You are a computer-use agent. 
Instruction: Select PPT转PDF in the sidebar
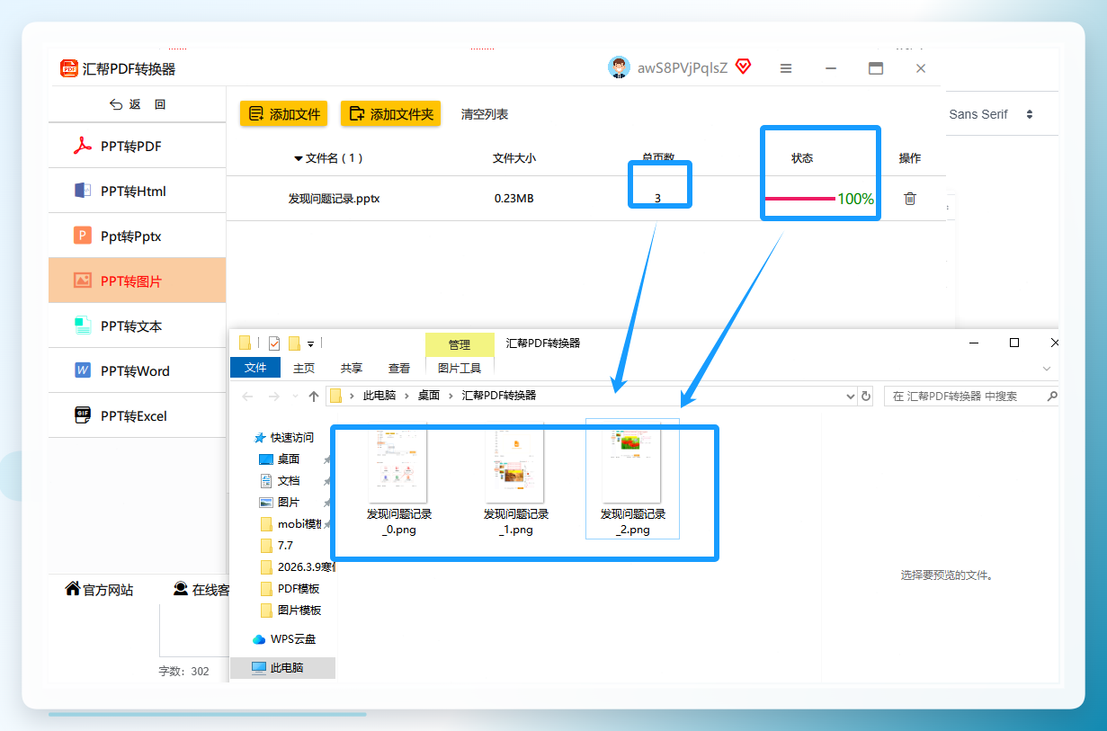(x=137, y=146)
